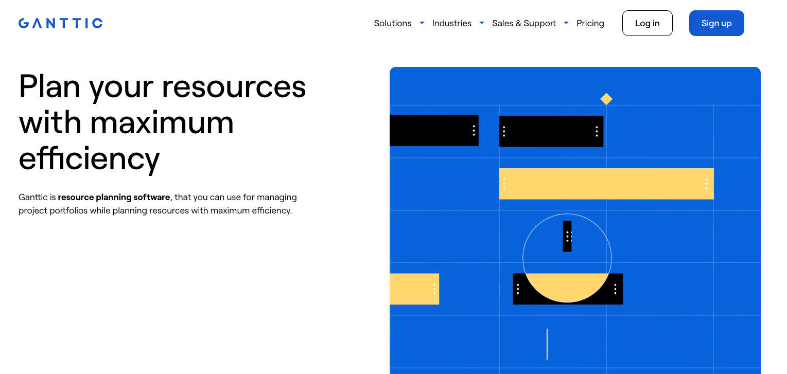The width and height of the screenshot is (787, 374).
Task: Open the Sales & Support menu
Action: (524, 23)
